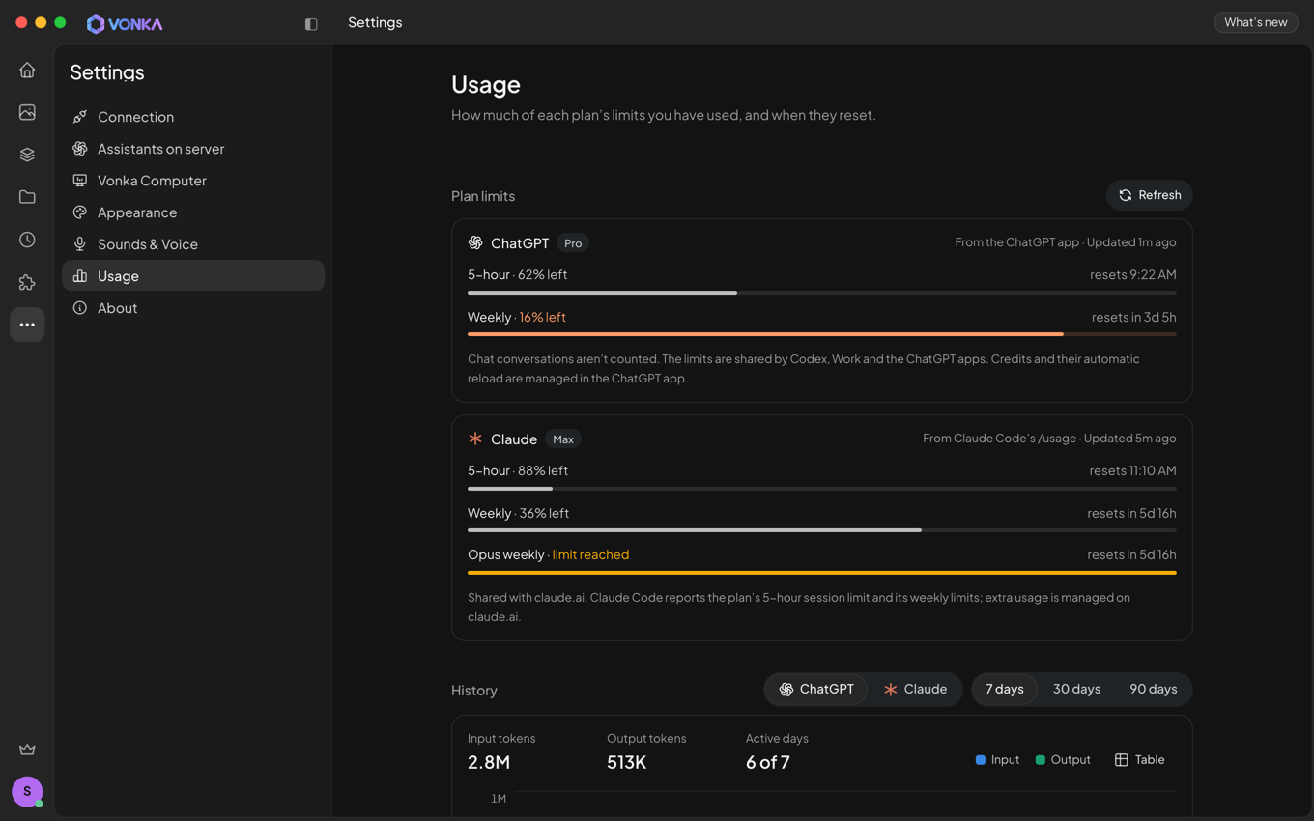
Task: Select the 30 days range
Action: (1076, 690)
